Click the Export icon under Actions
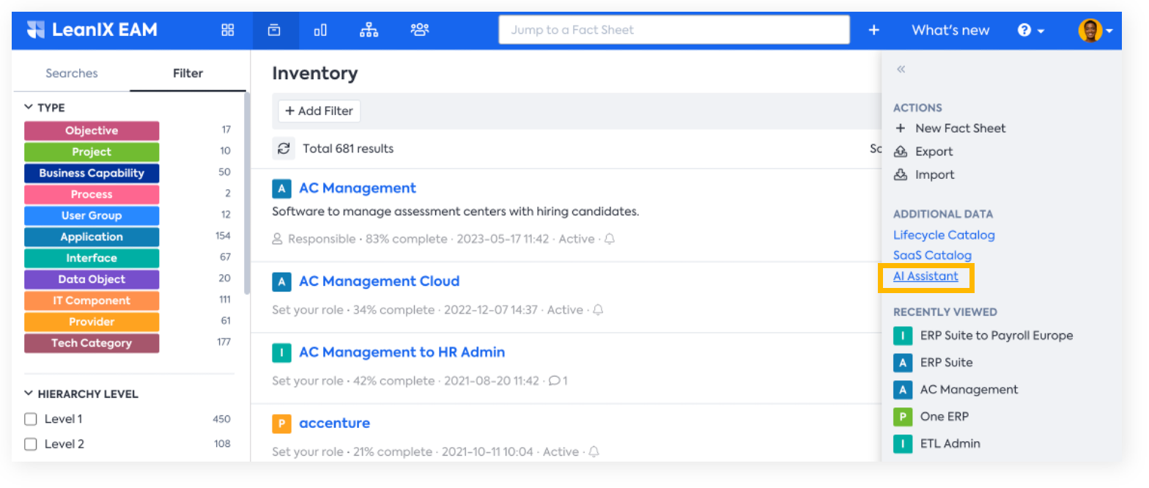The height and width of the screenshot is (488, 1149). tap(901, 152)
